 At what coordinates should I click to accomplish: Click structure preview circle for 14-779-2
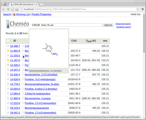pos(23,84)
